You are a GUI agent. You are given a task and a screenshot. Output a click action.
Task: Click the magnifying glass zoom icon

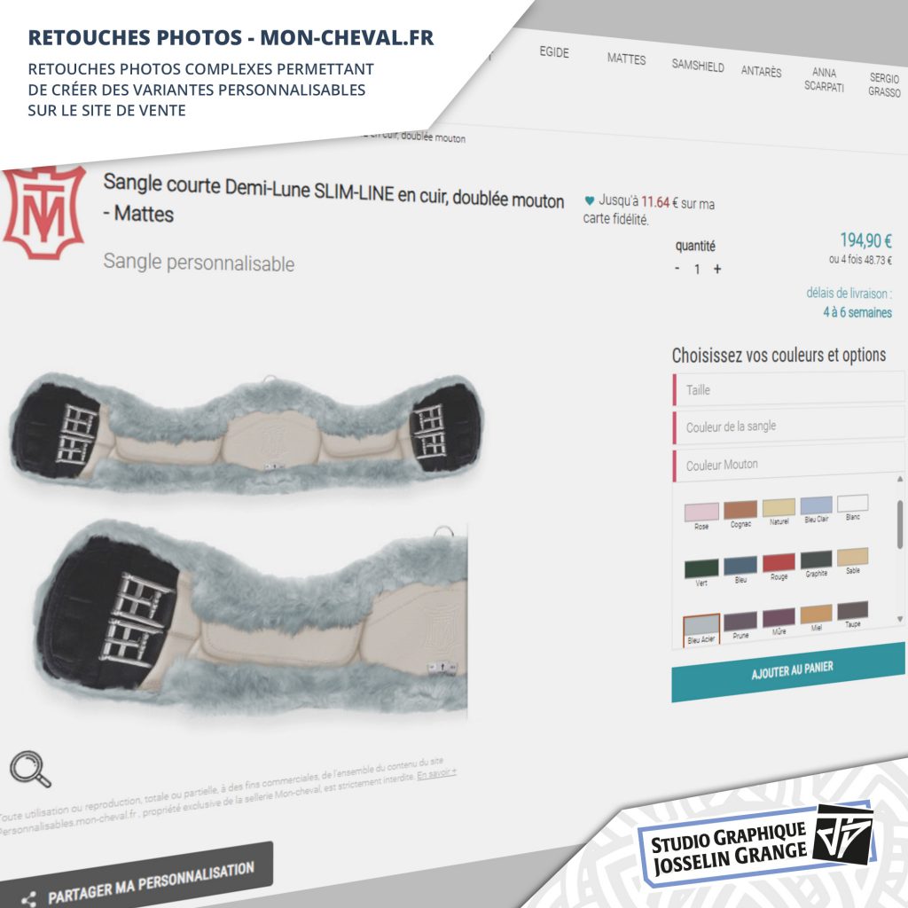pos(31,769)
